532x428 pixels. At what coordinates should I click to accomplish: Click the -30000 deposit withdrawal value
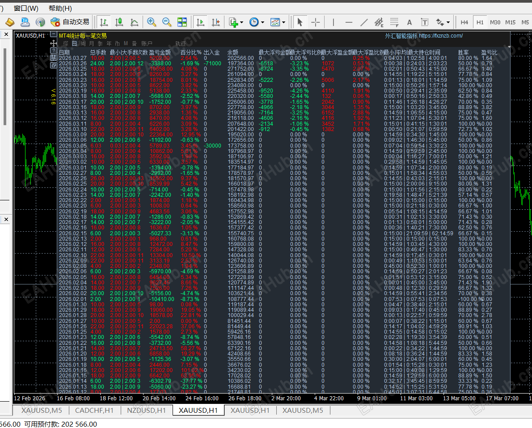[212, 146]
